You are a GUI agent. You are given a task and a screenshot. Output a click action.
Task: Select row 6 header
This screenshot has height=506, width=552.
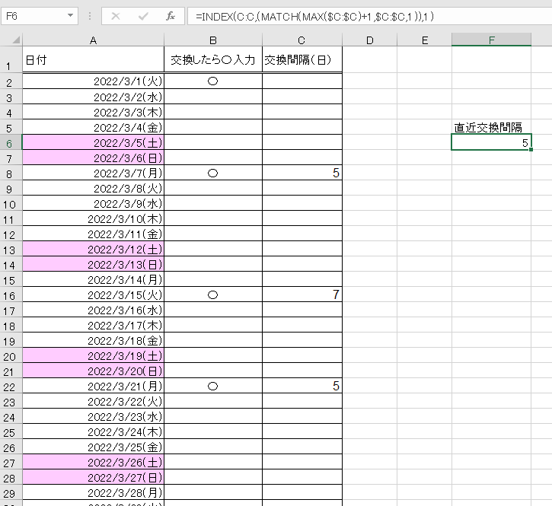click(11, 142)
